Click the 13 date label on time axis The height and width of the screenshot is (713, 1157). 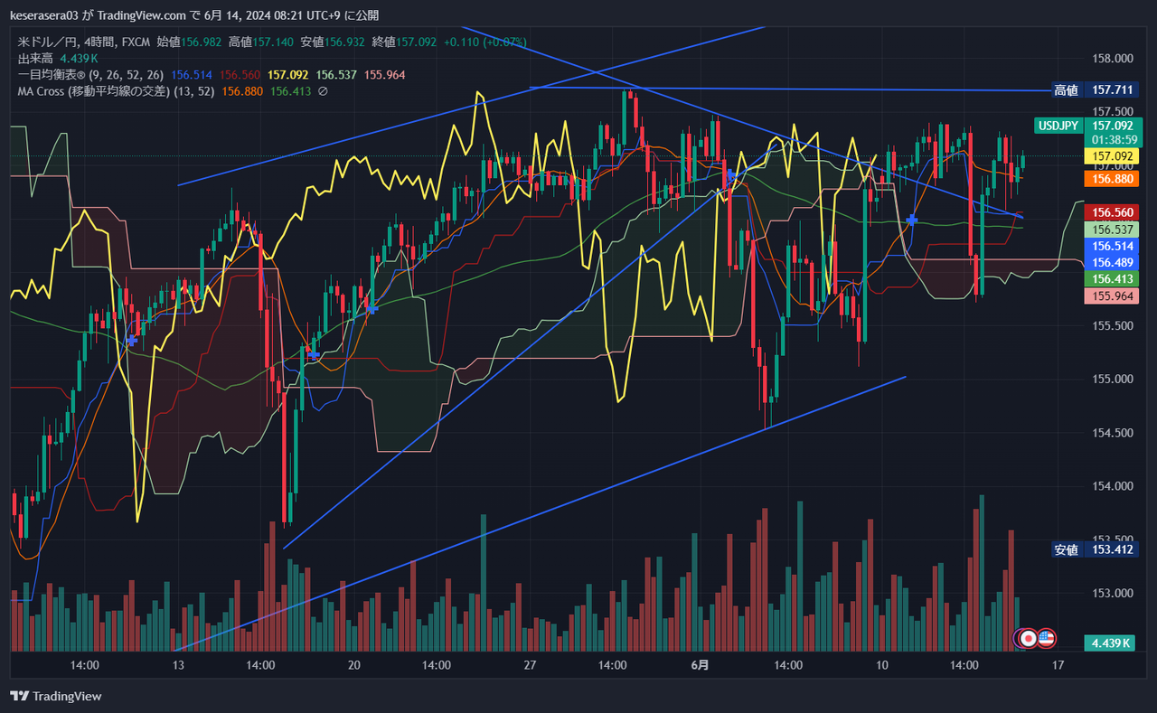pos(178,665)
